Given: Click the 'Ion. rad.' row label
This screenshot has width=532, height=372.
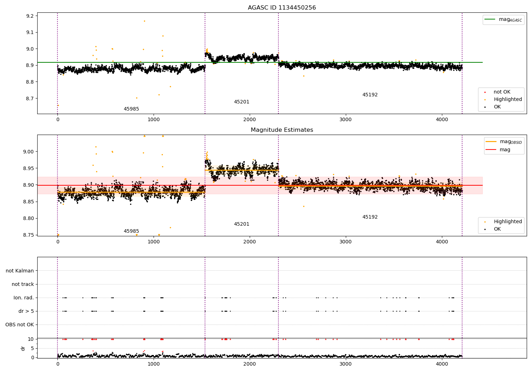Looking at the screenshot, I should [24, 298].
